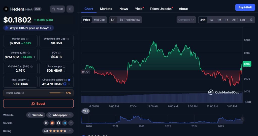The height and width of the screenshot is (136, 258).
Task: Open the Compare dropdown
Action: tap(186, 20)
